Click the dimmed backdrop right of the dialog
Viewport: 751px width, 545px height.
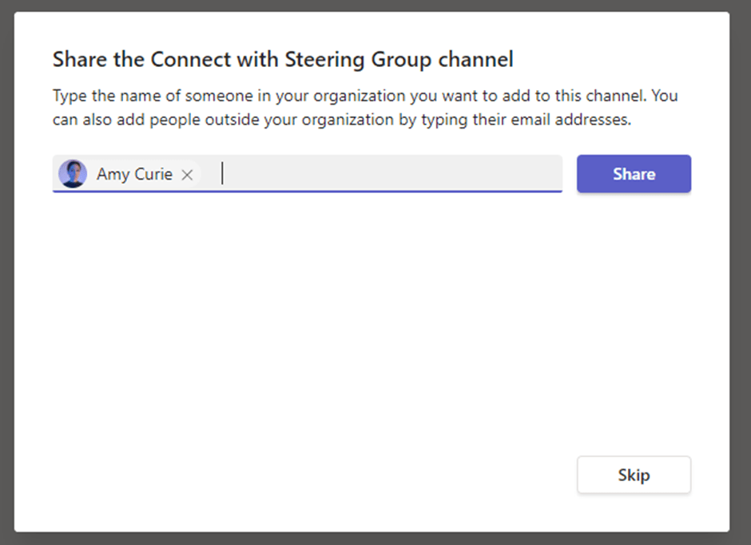coord(741,271)
